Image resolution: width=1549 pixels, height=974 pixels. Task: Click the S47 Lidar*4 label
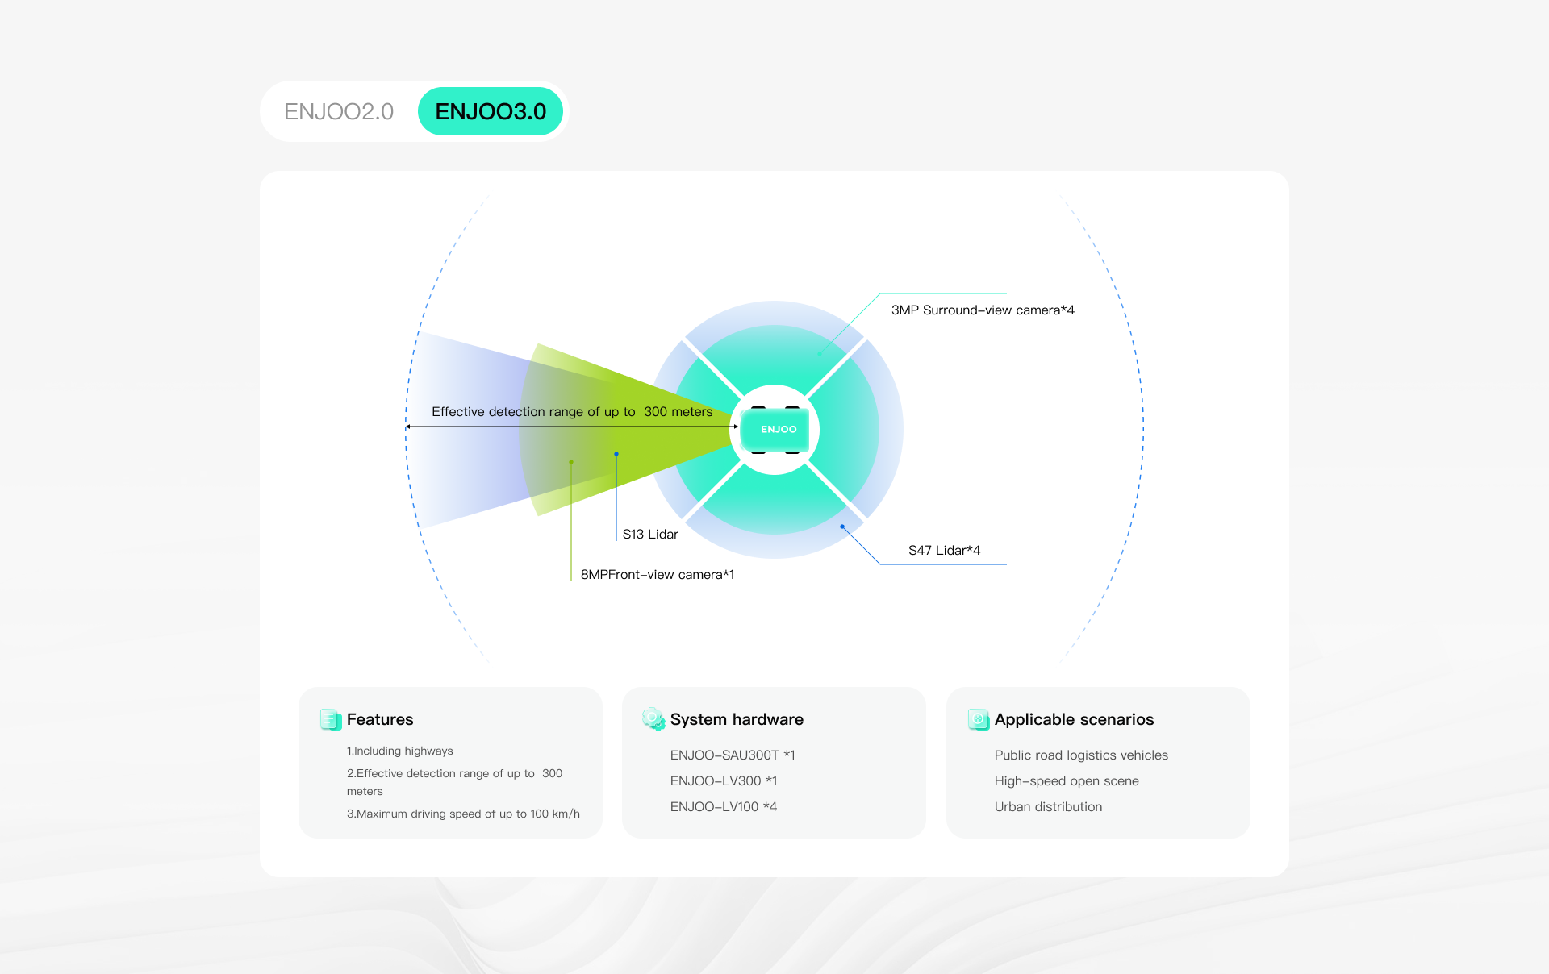click(x=945, y=551)
